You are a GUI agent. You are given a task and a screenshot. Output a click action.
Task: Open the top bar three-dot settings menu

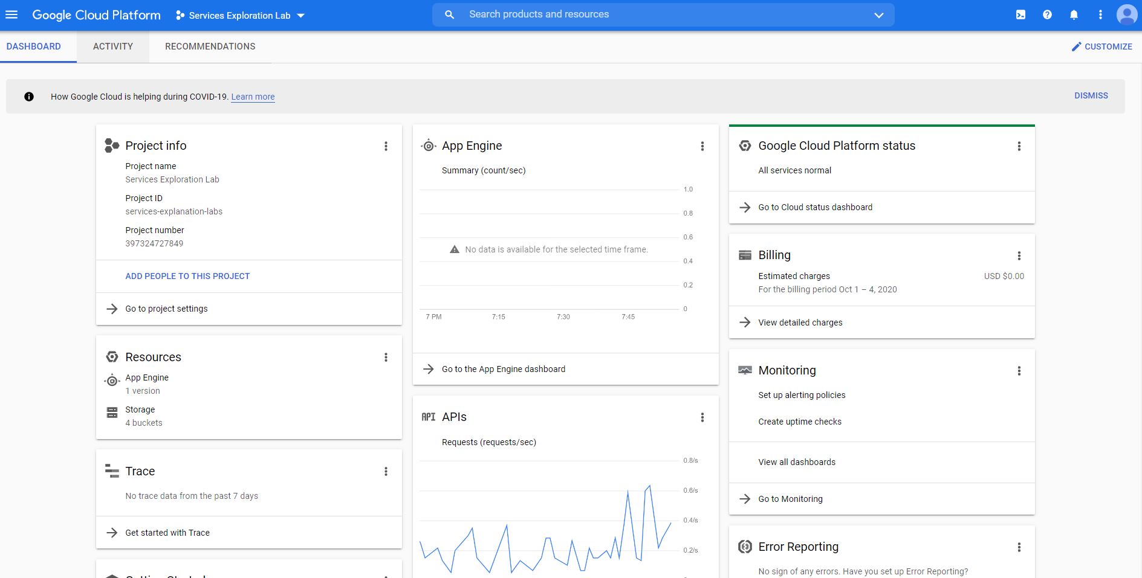pyautogui.click(x=1100, y=15)
